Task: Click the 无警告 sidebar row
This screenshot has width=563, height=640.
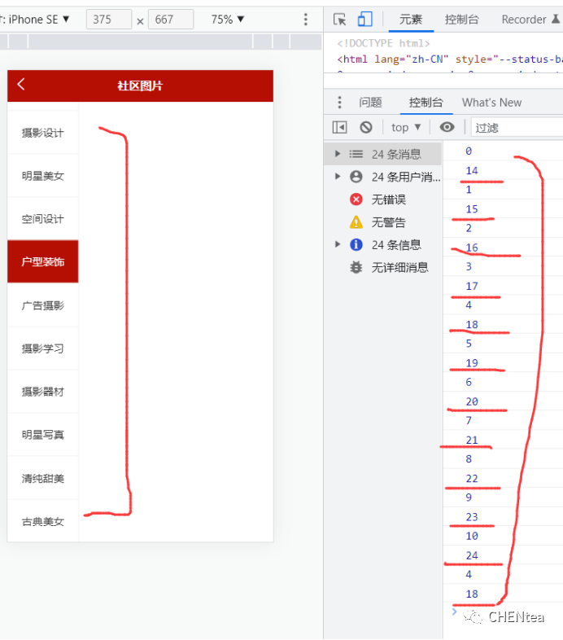Action: click(383, 222)
